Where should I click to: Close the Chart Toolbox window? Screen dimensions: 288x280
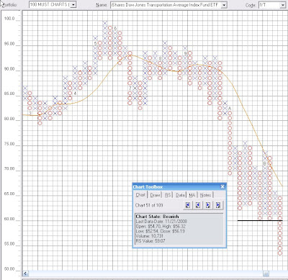222,186
